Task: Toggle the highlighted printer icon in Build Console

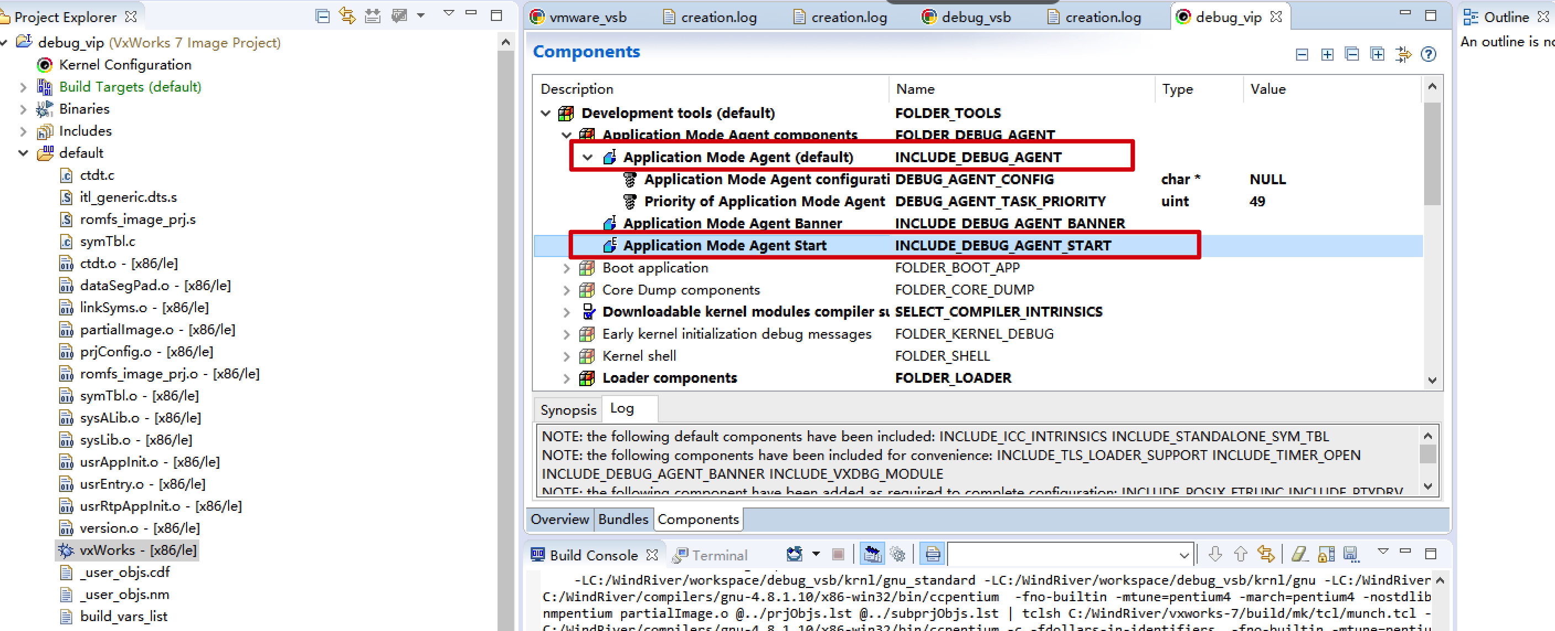Action: pyautogui.click(x=932, y=554)
